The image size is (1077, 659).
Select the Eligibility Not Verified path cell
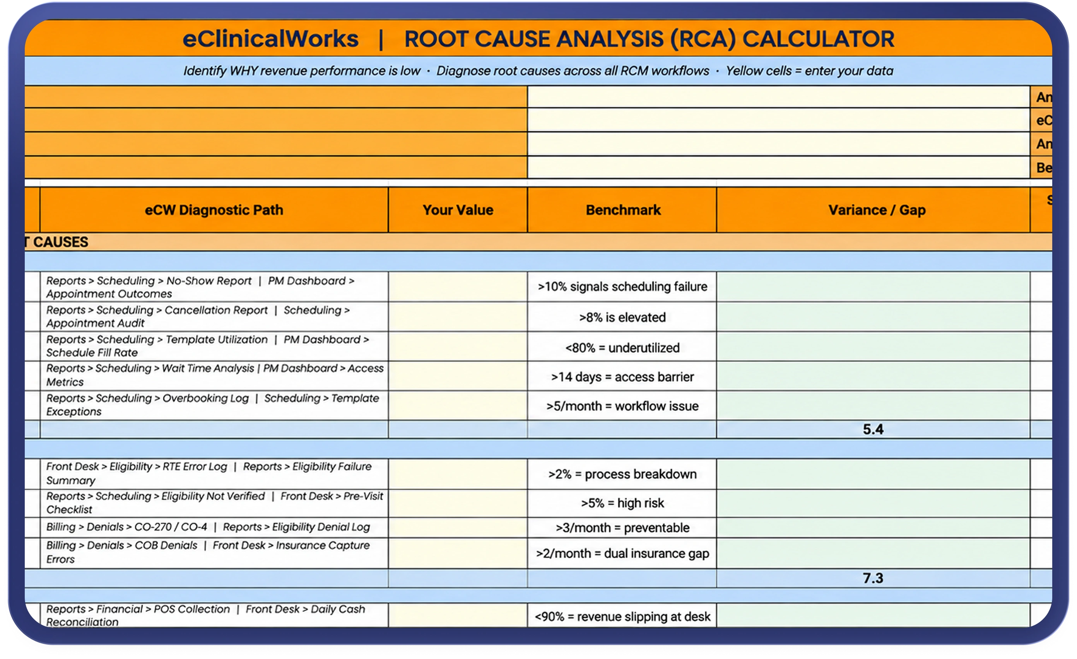214,503
